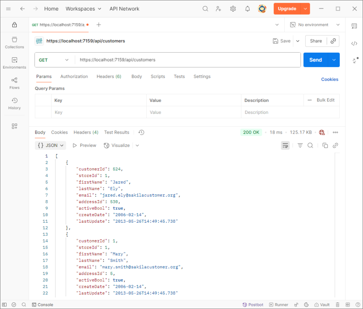Expand the JSON format dropdown

[51, 146]
